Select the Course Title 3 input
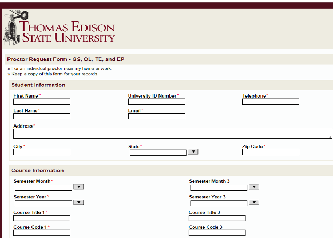333x239 pixels. pos(217,218)
